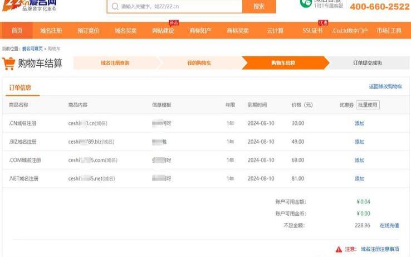This screenshot has height=257, width=411.
Task: Click the 到期时间 column header
Action: [257, 105]
